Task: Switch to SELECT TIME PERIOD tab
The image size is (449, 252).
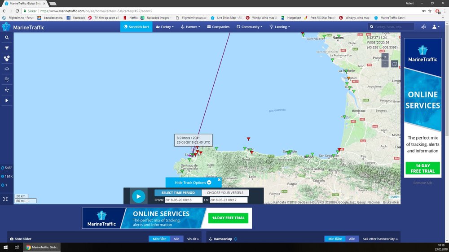Action: click(178, 193)
